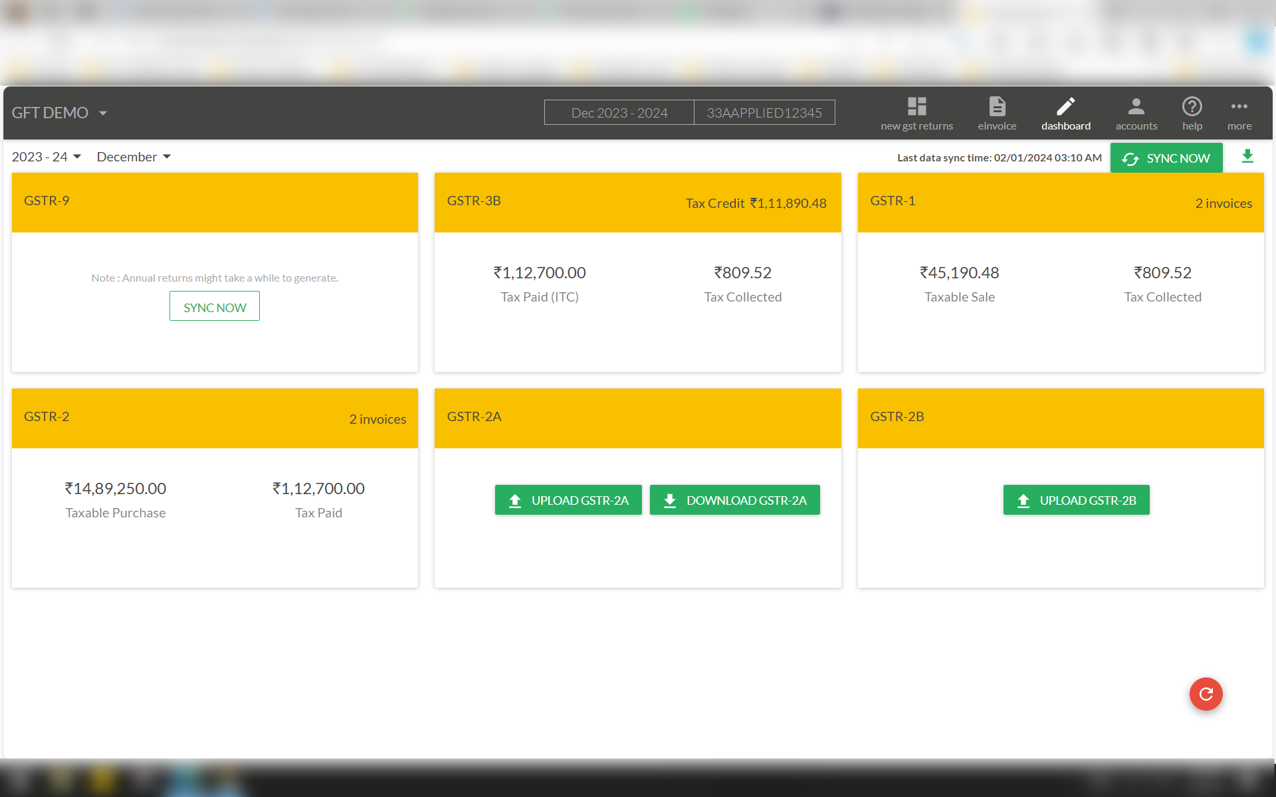Click the green download icon beside Sync Now
The image size is (1276, 797).
1247,157
